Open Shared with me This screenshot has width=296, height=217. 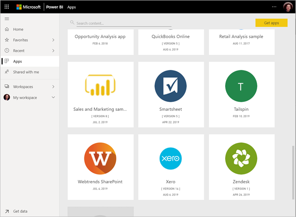tap(30, 72)
